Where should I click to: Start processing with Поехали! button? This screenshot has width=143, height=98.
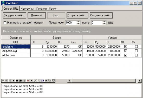click(x=37, y=15)
